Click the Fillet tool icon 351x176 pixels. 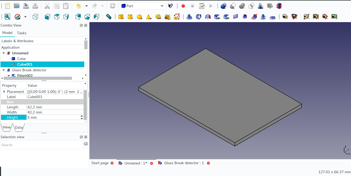click(217, 17)
